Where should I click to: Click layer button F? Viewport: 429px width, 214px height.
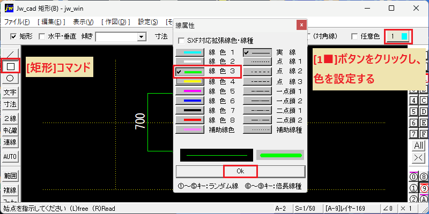click(x=423, y=134)
